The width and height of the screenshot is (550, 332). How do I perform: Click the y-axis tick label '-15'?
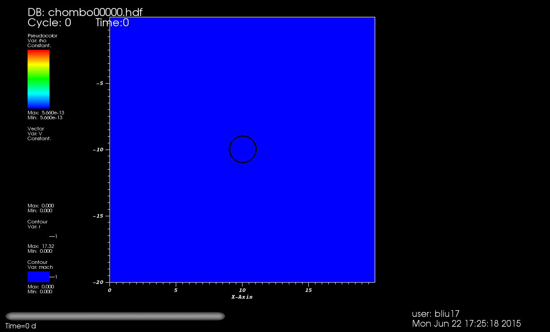coord(98,216)
